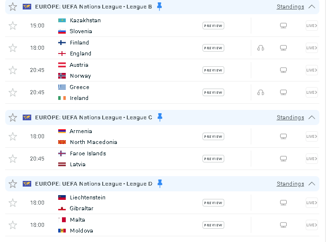Unpin the UEFA Nations League B league
The height and width of the screenshot is (242, 326).
[x=159, y=7]
